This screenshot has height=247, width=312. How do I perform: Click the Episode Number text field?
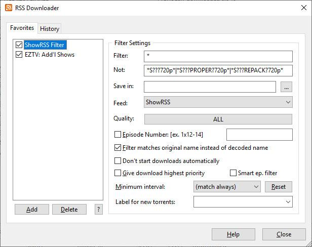tap(259, 135)
